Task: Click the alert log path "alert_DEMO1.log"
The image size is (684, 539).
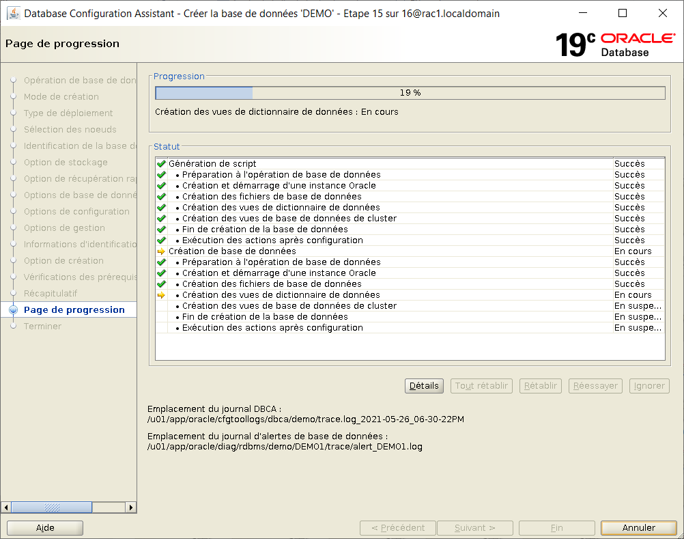Action: (x=285, y=447)
